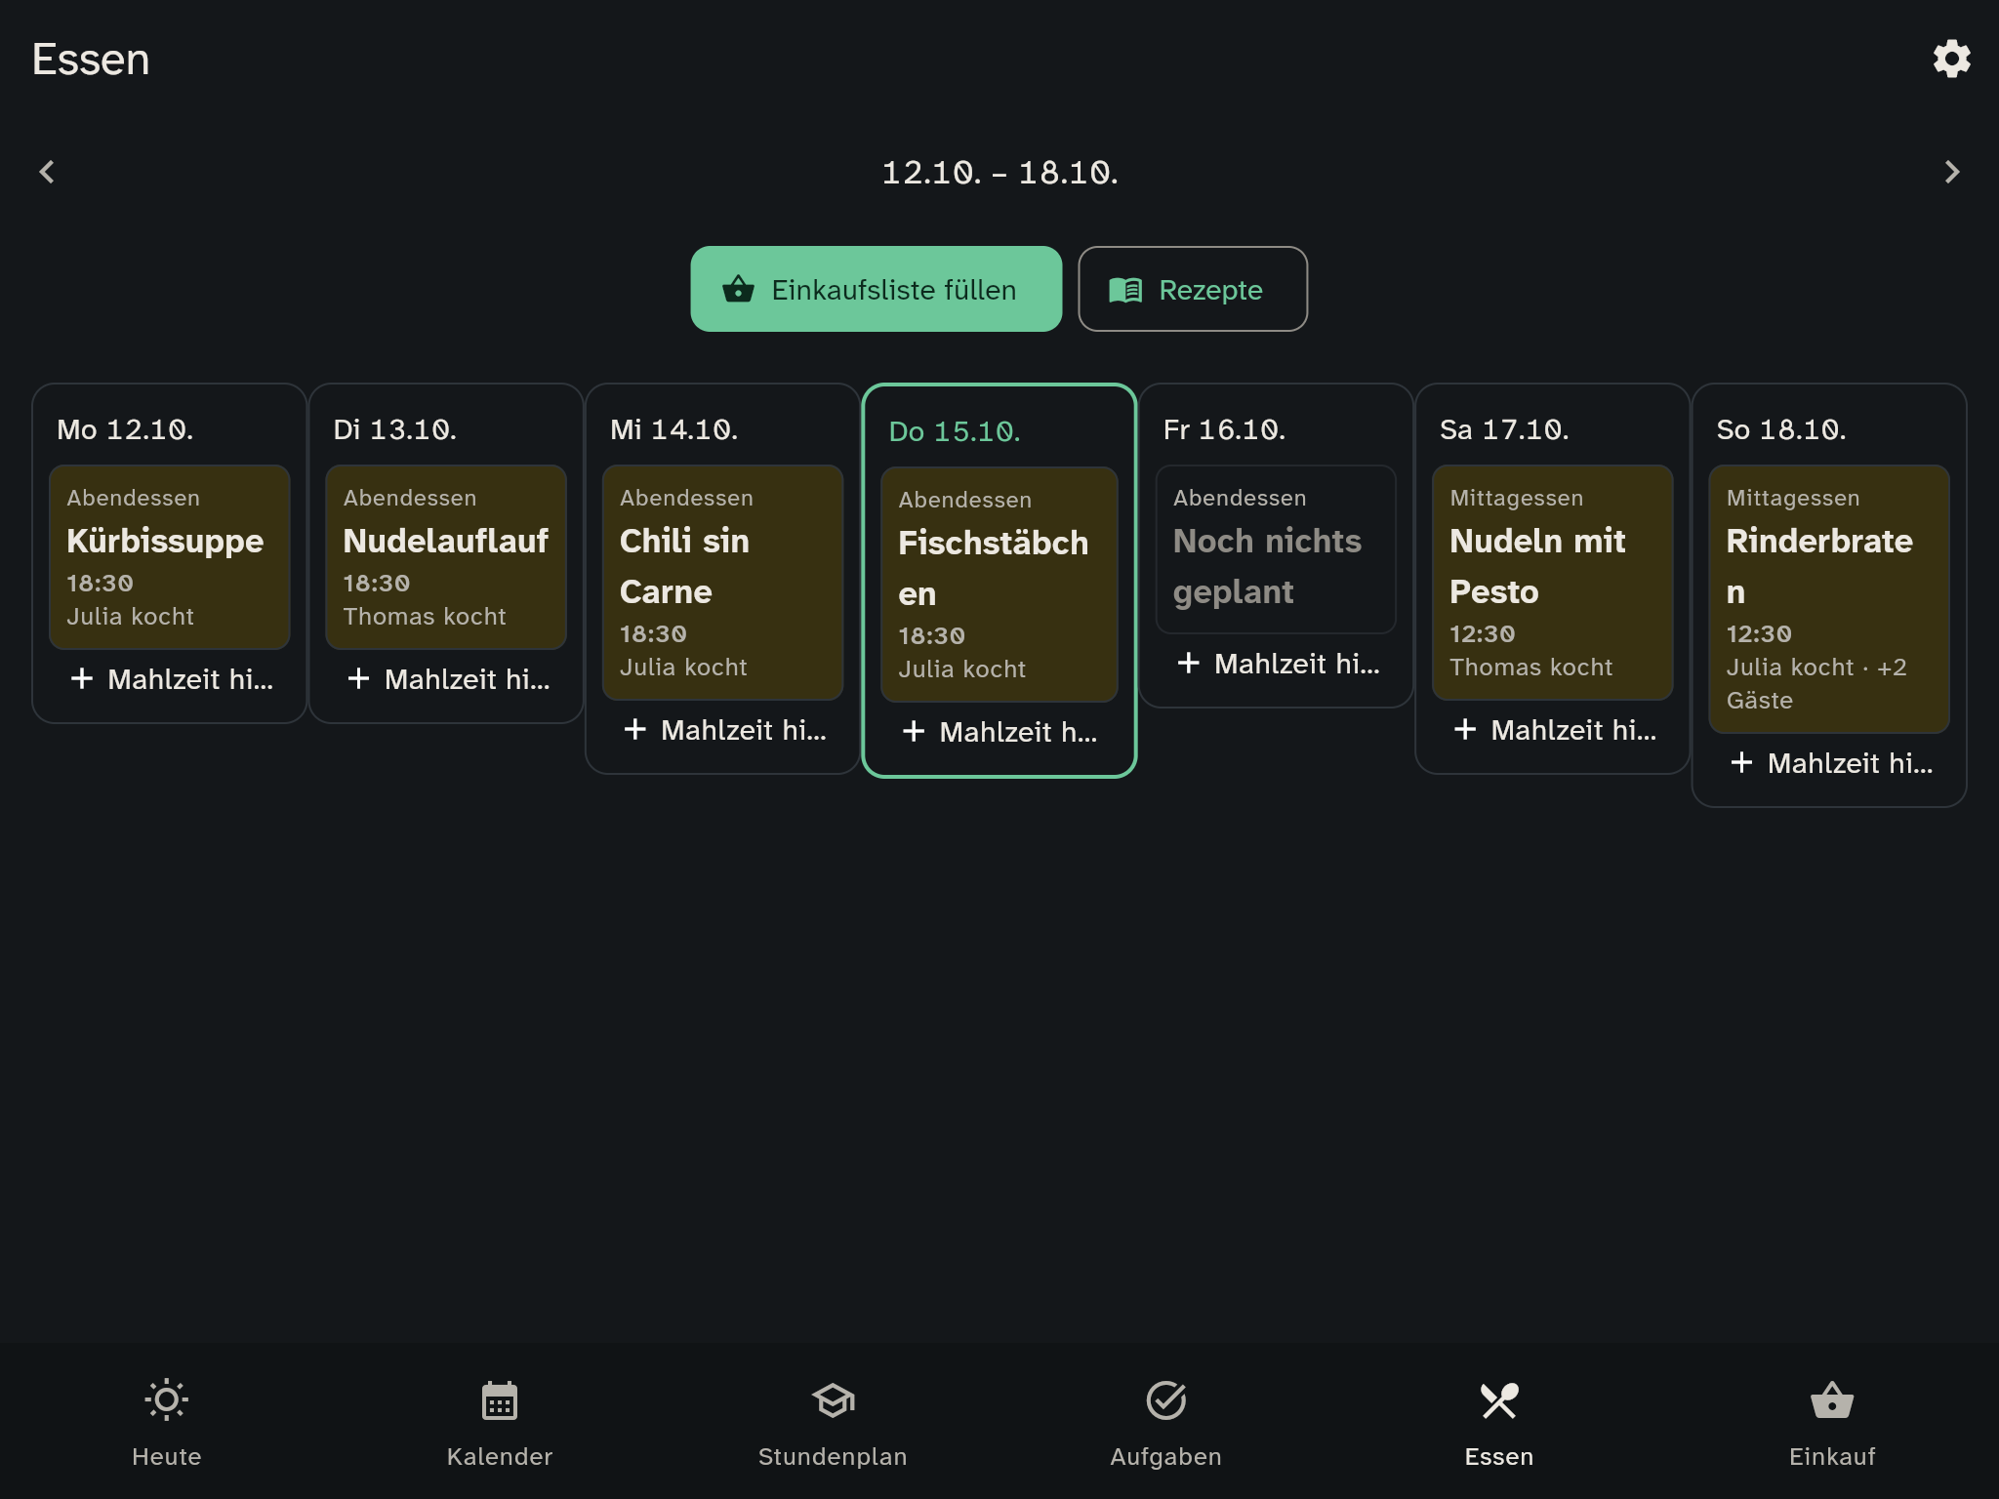Screen dimensions: 1999x1499
Task: Open the Einkauf basket icon
Action: [x=1832, y=1399]
